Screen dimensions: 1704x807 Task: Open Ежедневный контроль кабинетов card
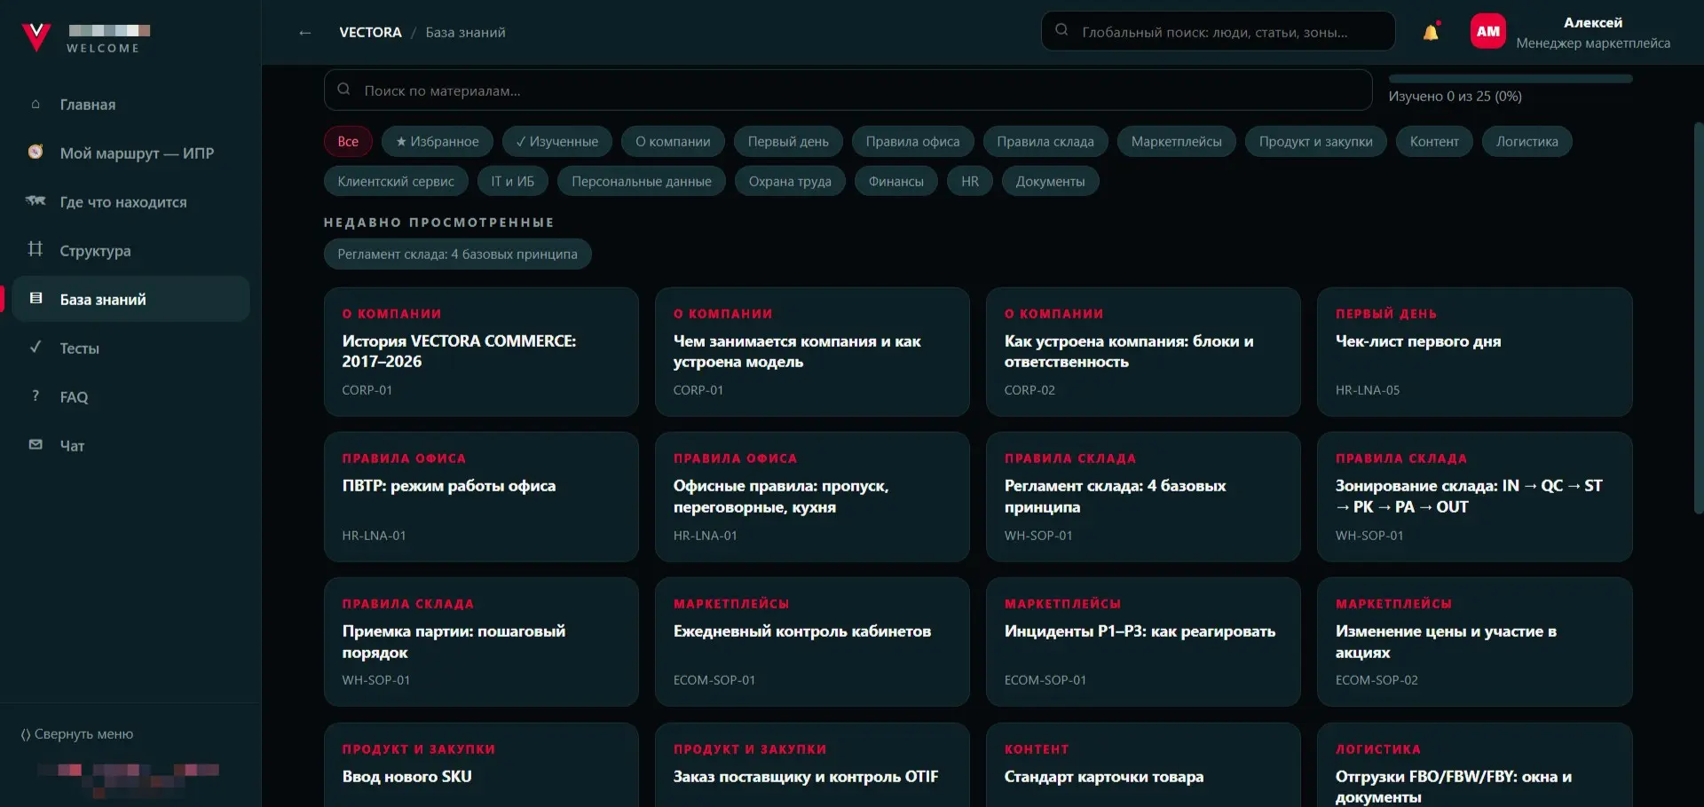812,642
